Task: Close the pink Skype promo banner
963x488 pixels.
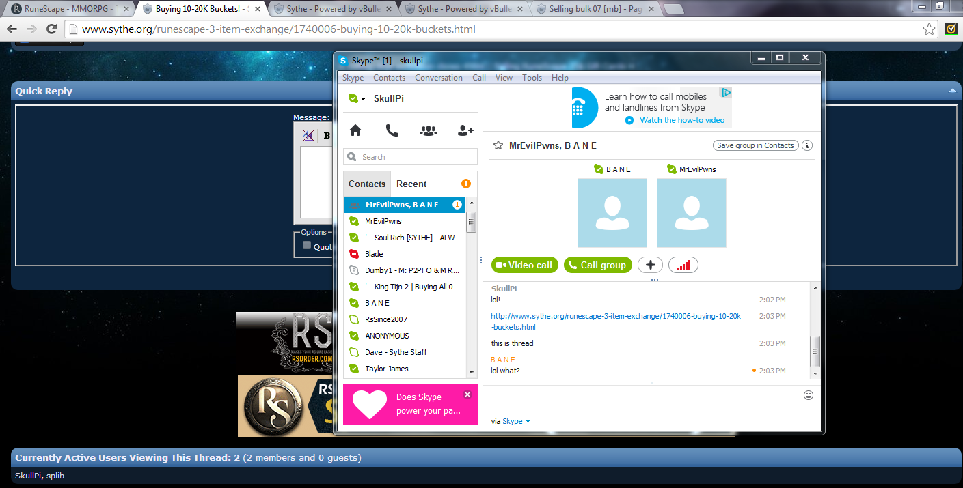Action: [467, 394]
